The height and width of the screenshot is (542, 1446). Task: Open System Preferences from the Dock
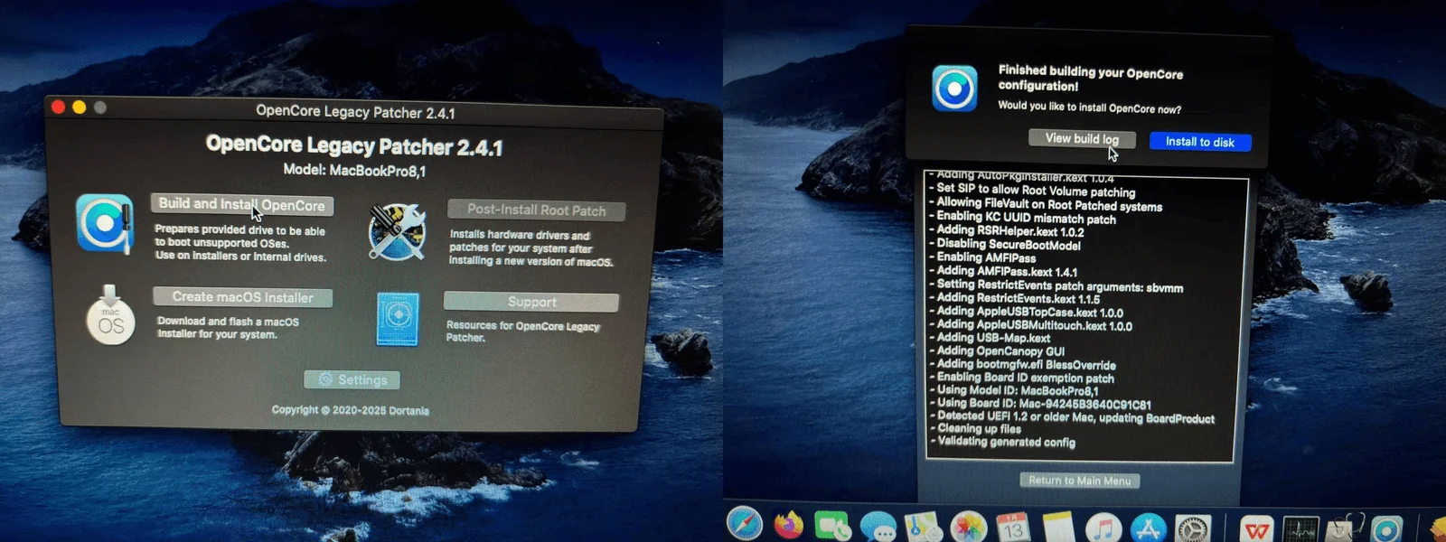[x=1193, y=529]
